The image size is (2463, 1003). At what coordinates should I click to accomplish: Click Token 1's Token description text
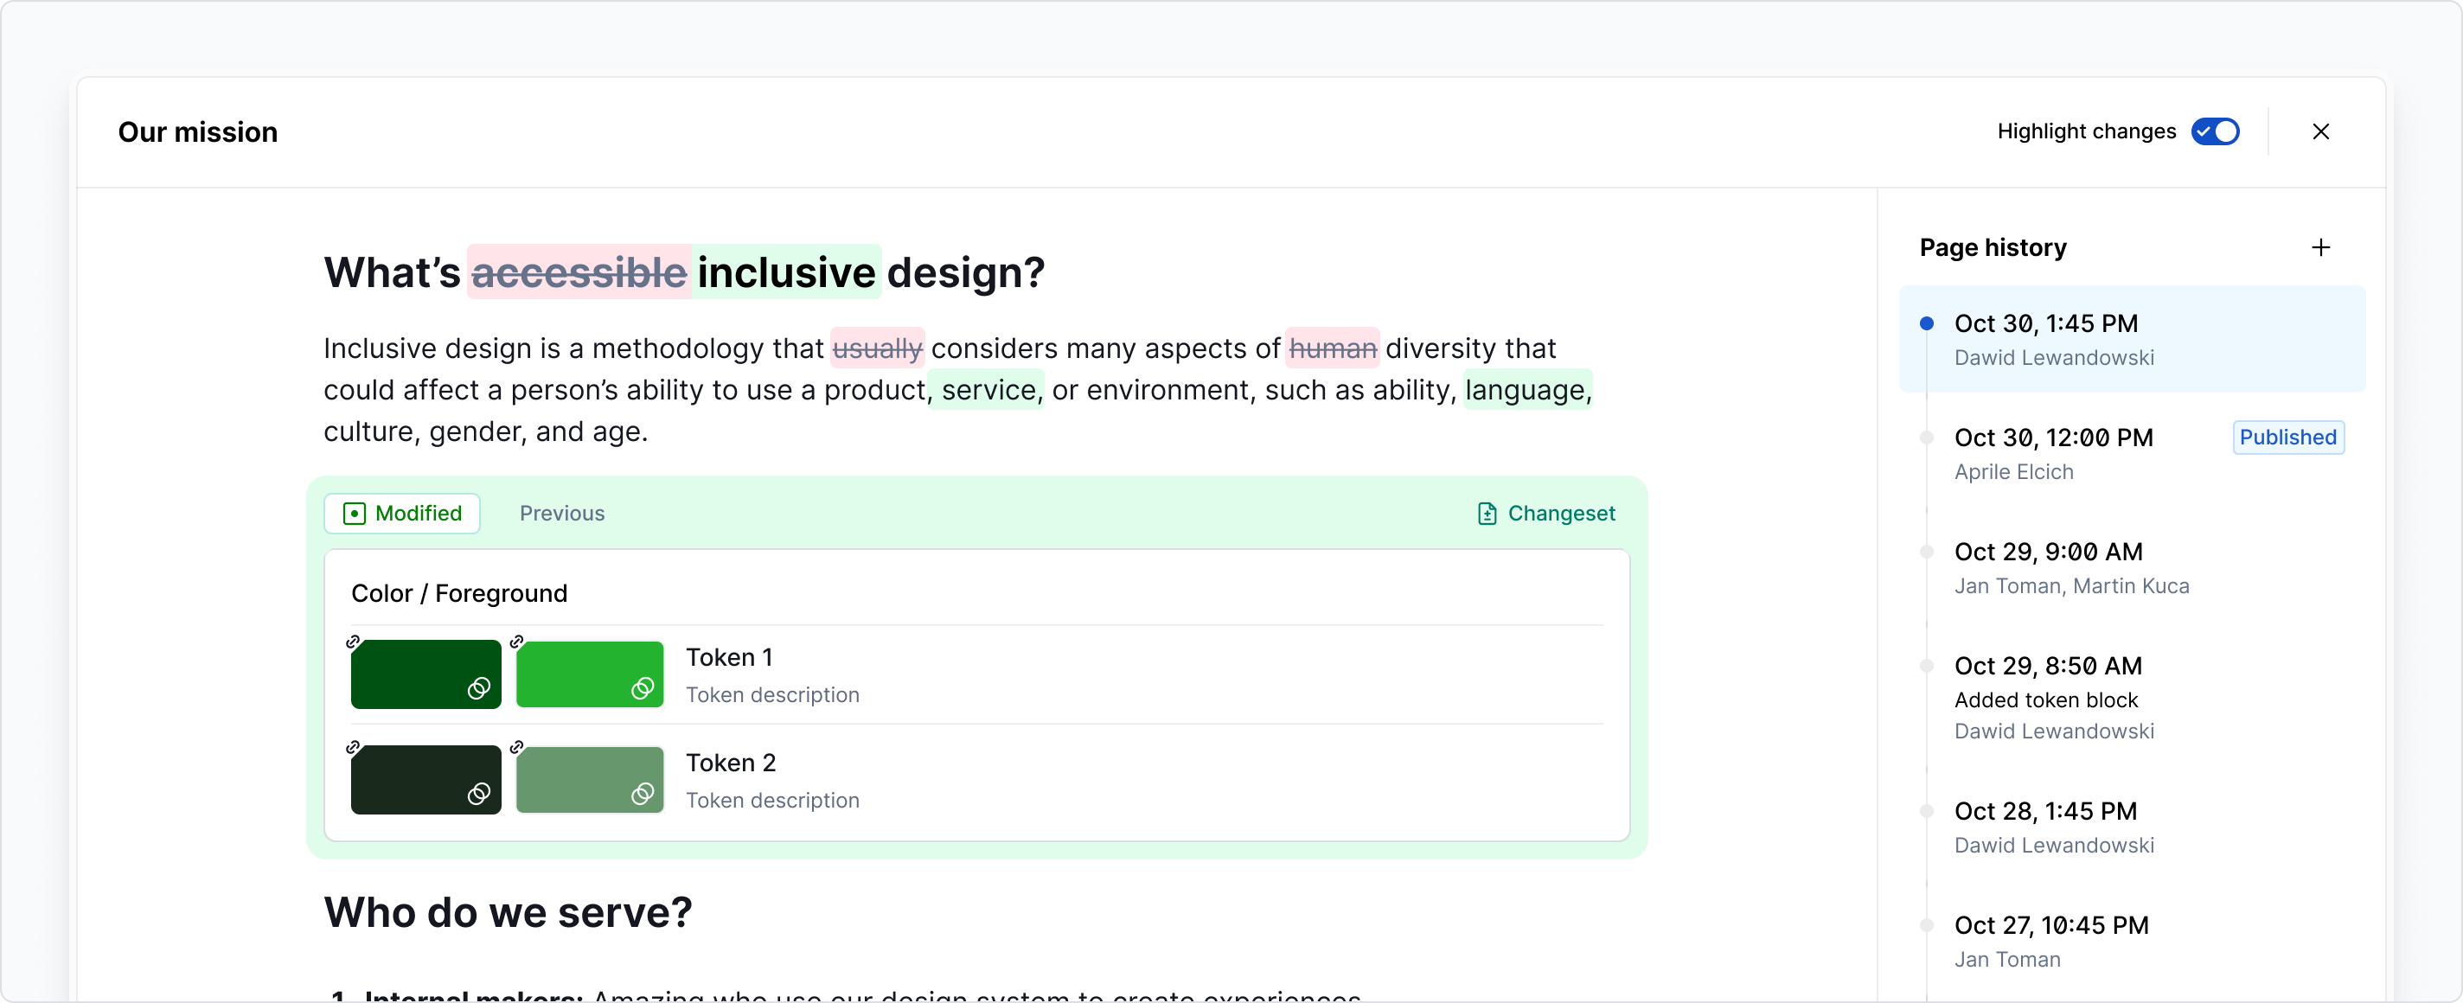click(772, 695)
